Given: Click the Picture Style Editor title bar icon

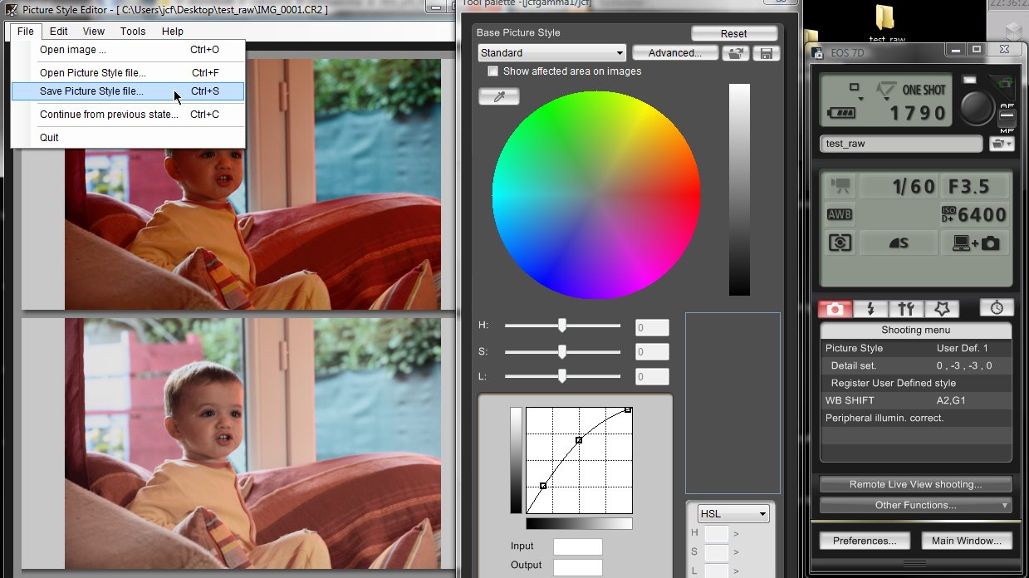Looking at the screenshot, I should (11, 9).
